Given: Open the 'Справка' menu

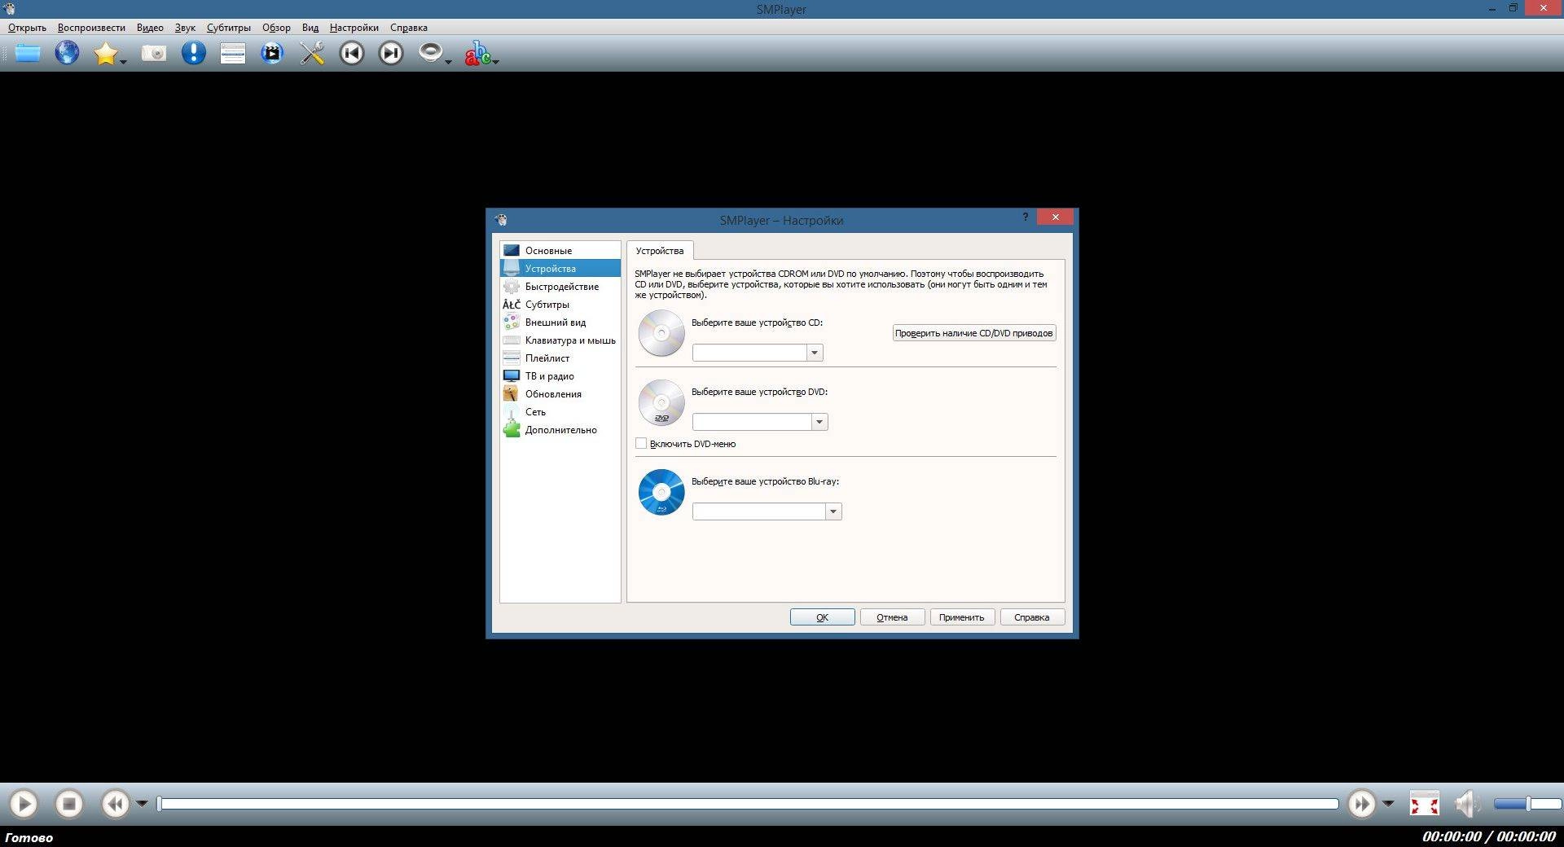Looking at the screenshot, I should click(x=409, y=28).
